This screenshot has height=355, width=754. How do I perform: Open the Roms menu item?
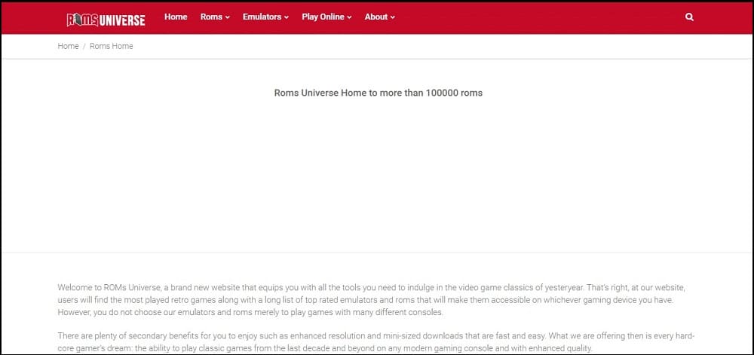pos(215,17)
